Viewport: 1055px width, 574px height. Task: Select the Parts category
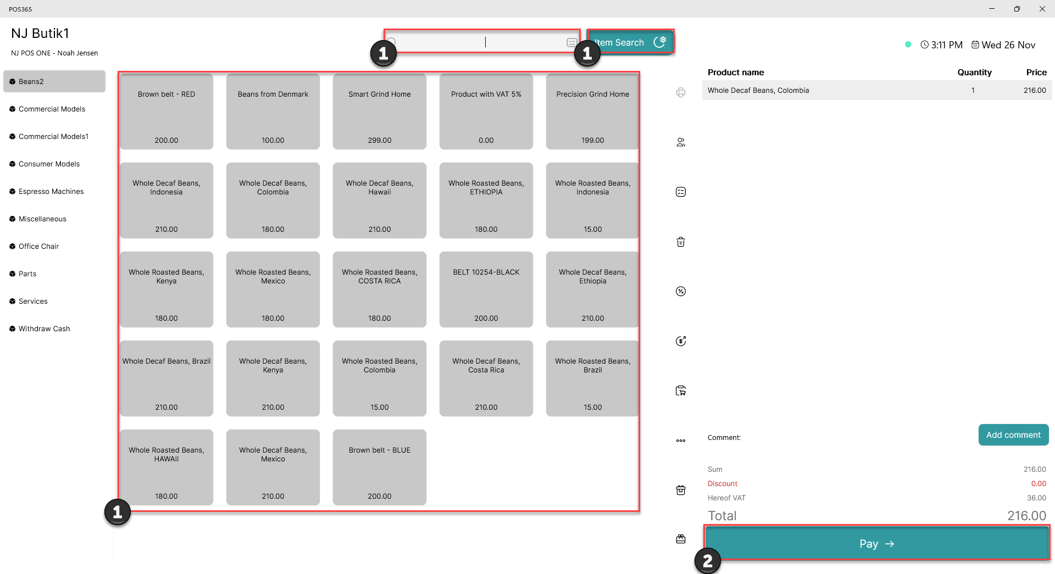point(54,274)
